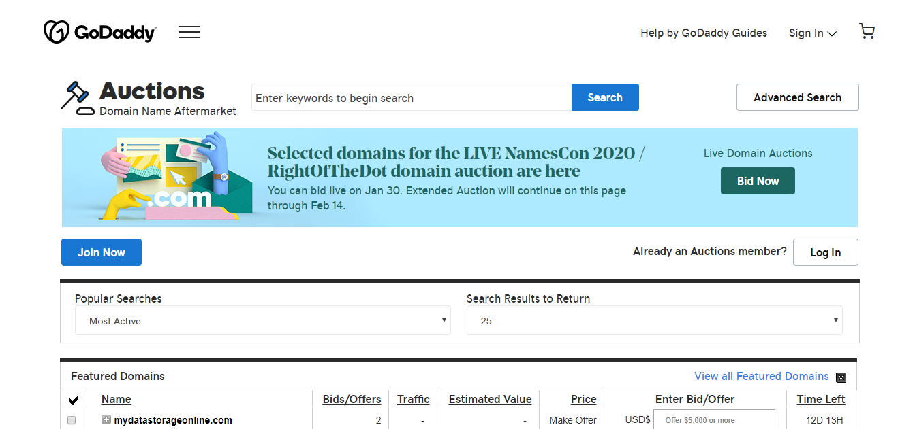Click the 'Make Offer' price cell
915x429 pixels.
point(573,420)
